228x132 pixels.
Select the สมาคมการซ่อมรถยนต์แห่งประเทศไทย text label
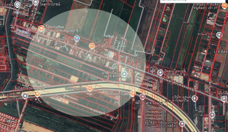161,124
